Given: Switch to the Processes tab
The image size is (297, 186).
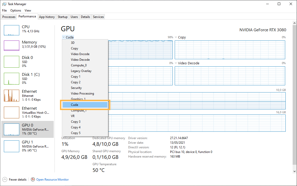Looking at the screenshot, I should 9,17.
